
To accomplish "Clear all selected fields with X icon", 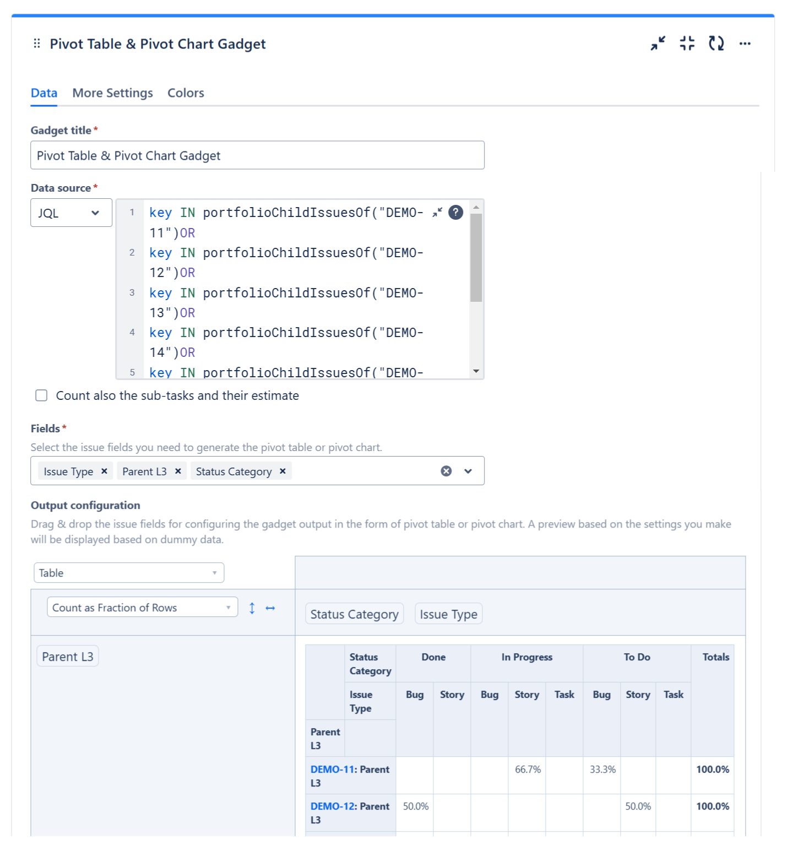I will click(446, 471).
